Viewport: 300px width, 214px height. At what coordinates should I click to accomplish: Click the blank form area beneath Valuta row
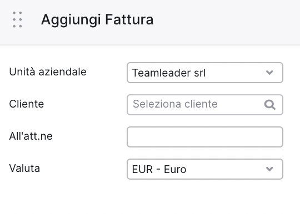point(150,197)
